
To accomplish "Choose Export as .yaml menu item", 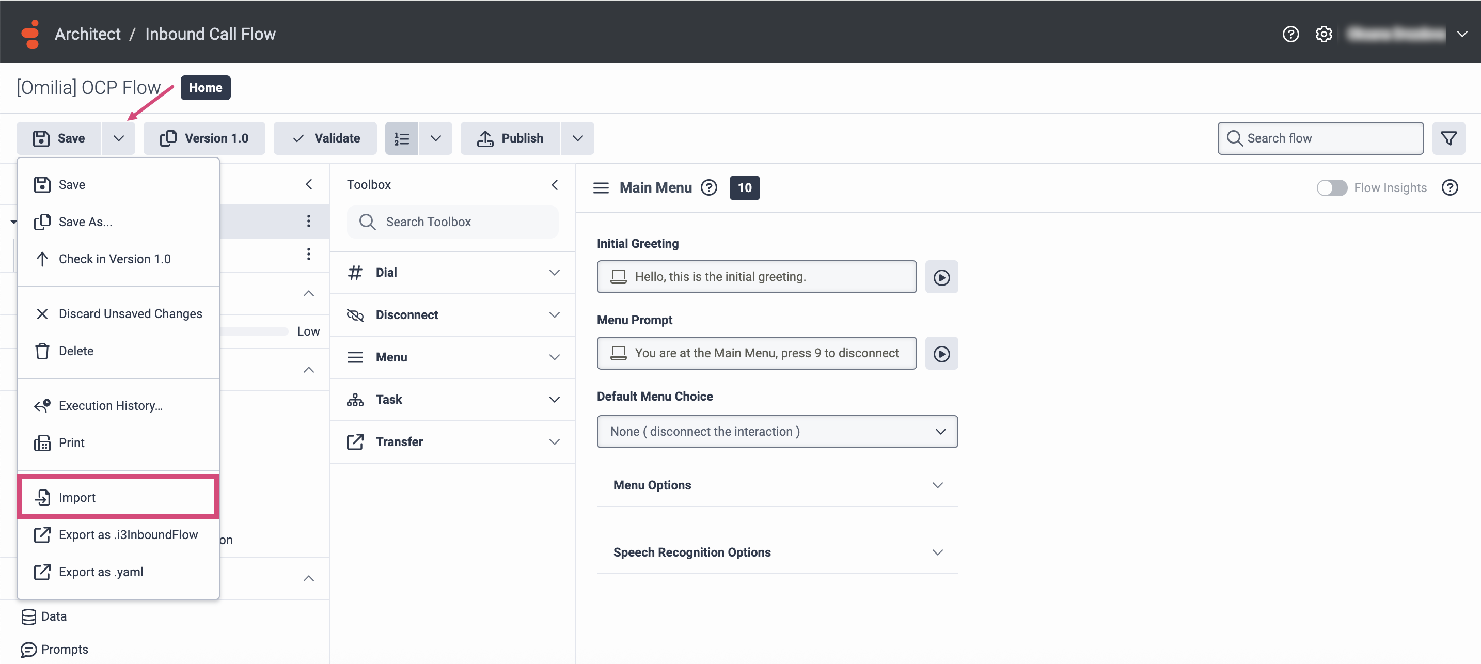I will pos(101,572).
